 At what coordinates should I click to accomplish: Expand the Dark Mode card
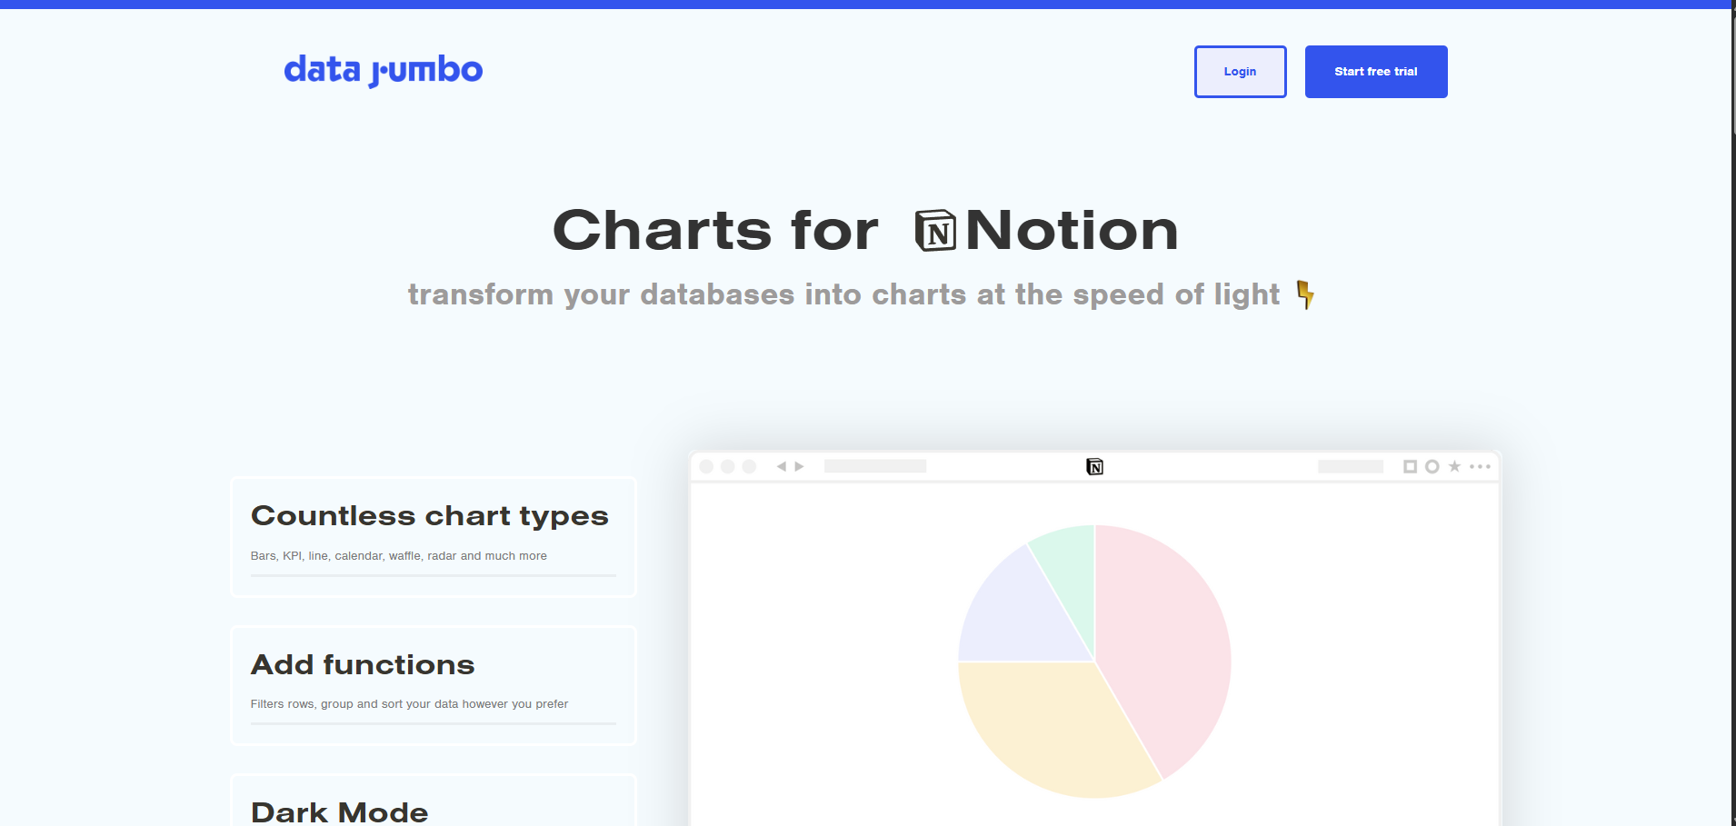tap(430, 809)
